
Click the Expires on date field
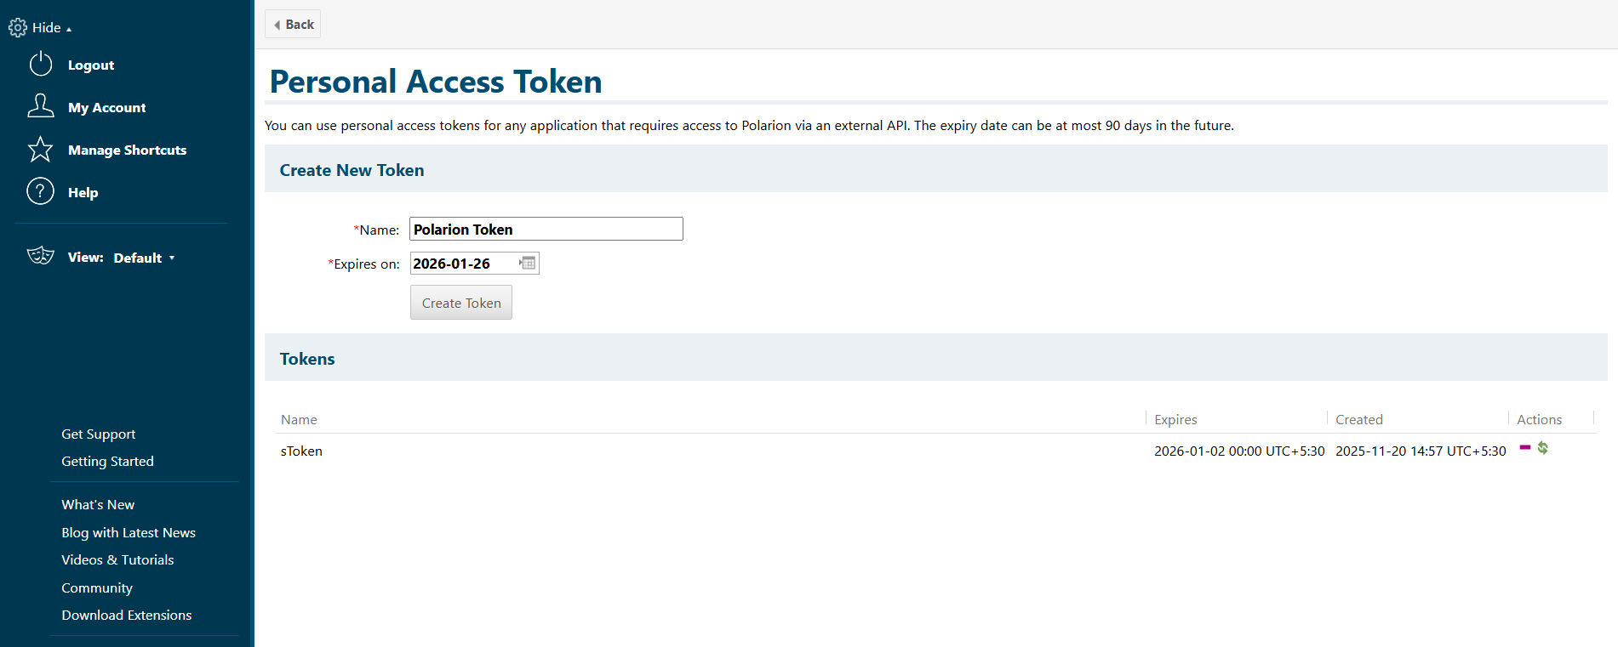pyautogui.click(x=464, y=264)
